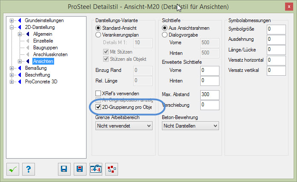Click the Sichttiefe Hinten field showing 500
Image resolution: width=297 pixels, height=182 pixels.
(x=210, y=53)
